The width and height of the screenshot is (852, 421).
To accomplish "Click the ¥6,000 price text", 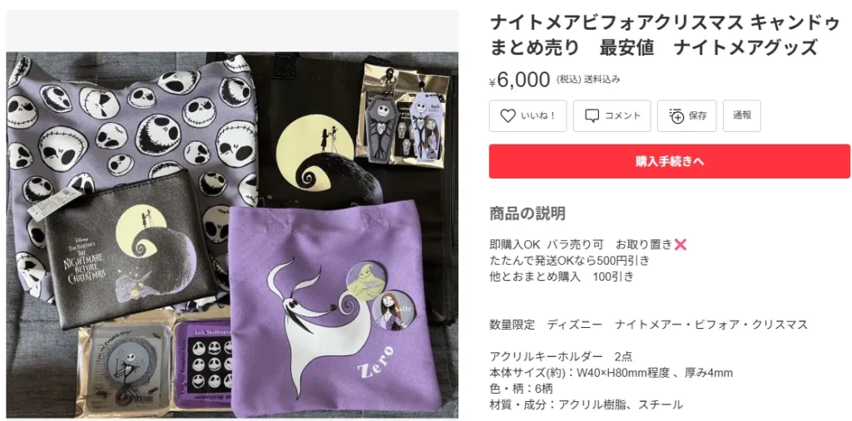I will point(520,80).
